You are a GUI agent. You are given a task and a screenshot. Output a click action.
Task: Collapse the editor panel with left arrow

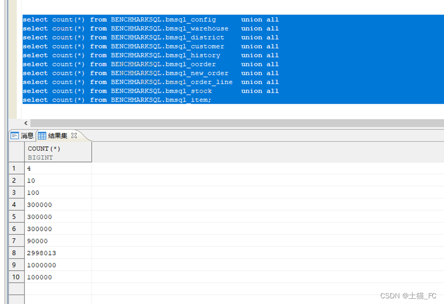[x=25, y=123]
